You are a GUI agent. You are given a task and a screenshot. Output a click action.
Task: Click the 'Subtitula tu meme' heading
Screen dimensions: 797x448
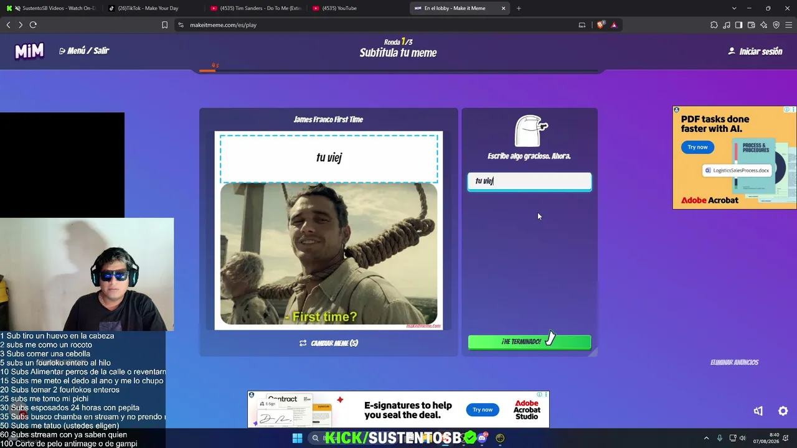coord(398,53)
